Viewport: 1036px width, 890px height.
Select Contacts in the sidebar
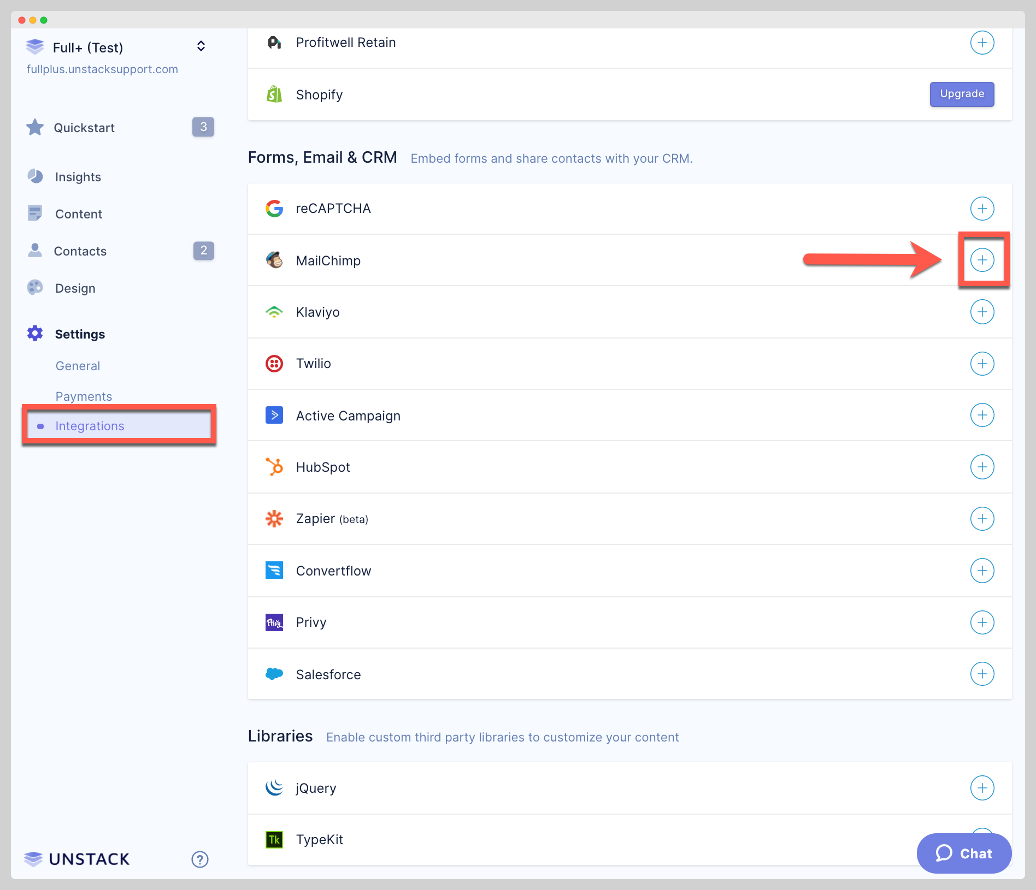[80, 251]
